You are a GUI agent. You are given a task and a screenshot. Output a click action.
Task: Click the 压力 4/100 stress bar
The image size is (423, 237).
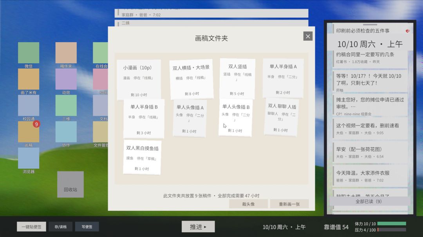[x=392, y=230]
